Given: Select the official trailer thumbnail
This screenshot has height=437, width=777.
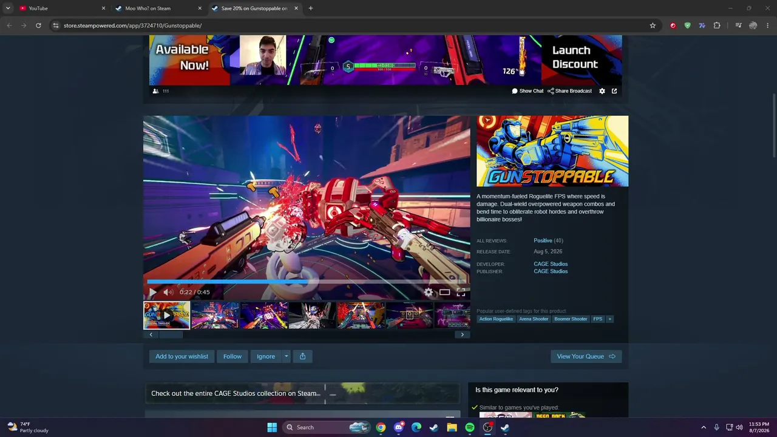Looking at the screenshot, I should click(x=167, y=315).
